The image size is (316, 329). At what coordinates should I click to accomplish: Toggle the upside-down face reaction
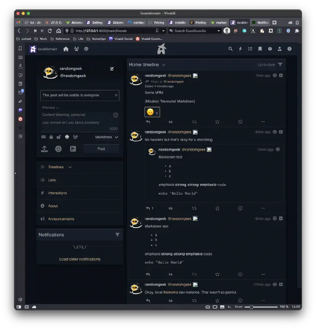[x=152, y=112]
